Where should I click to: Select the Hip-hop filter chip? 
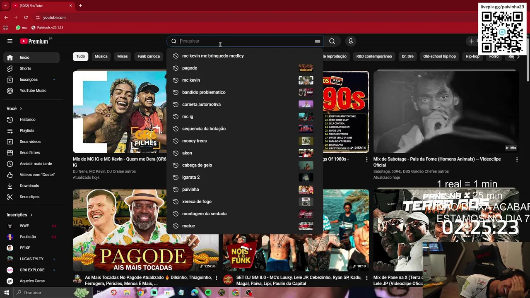tap(472, 56)
